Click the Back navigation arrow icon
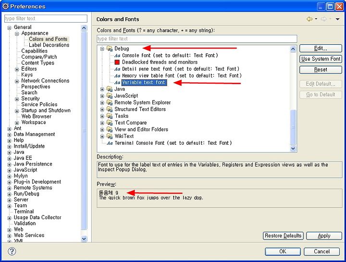The image size is (346, 262). click(x=309, y=19)
